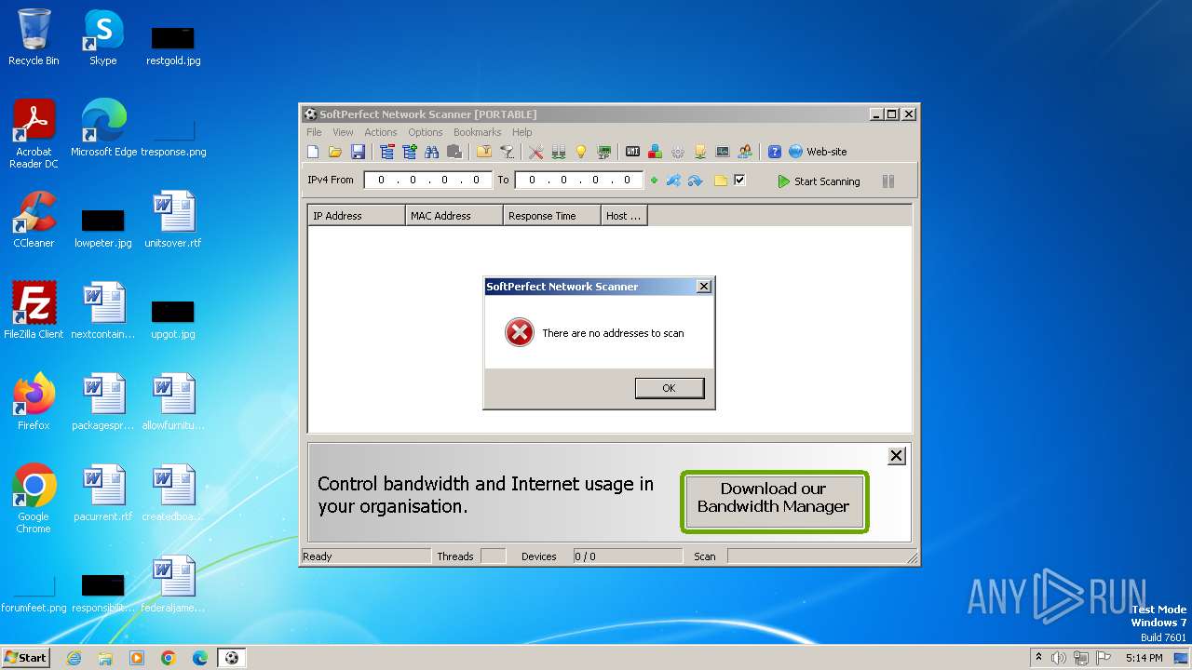
Task: Sort by MAC Address column header
Action: [454, 216]
